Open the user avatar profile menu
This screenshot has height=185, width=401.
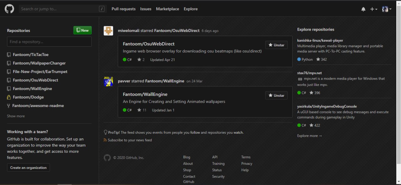pos(387,9)
